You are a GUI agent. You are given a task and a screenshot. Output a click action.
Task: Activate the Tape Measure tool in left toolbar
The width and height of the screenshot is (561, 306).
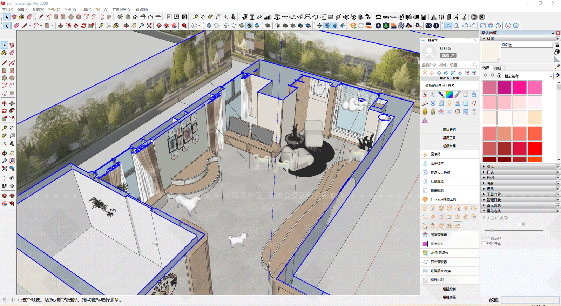click(4, 128)
